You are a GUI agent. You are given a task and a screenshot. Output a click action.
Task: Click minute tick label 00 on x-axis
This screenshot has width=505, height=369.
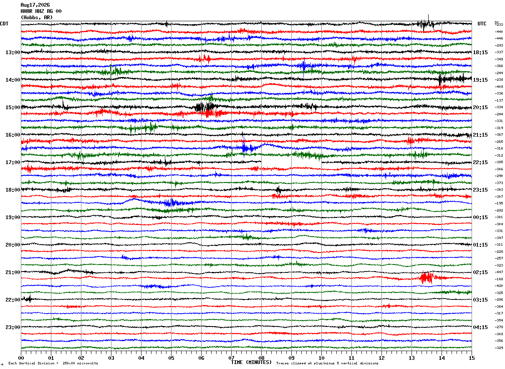click(21, 358)
